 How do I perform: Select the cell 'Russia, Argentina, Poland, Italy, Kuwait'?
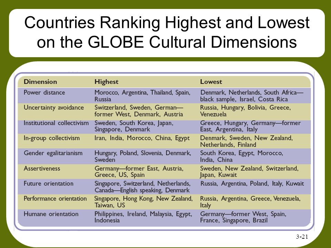[252, 184]
